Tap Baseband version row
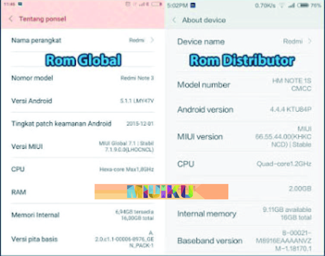 [244, 240]
